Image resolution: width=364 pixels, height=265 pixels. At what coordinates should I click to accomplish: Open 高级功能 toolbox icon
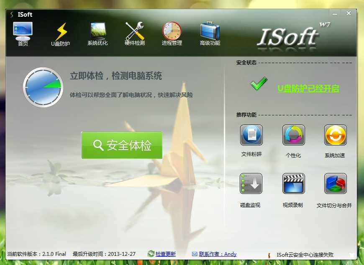210,31
